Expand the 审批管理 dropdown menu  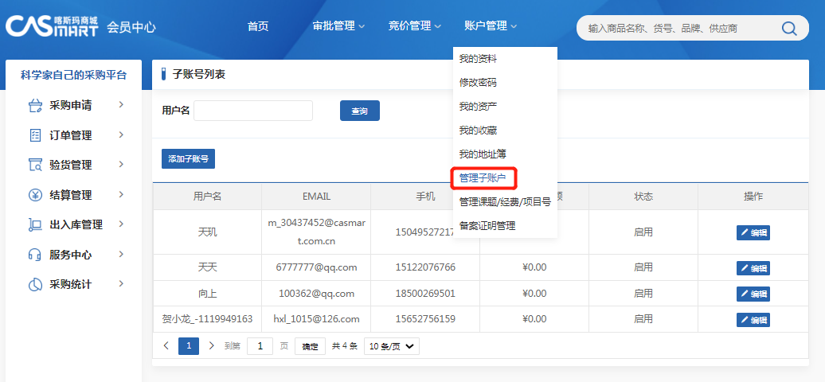point(338,26)
